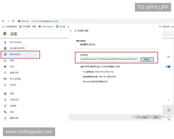The image size is (174, 139).
Task: Open the 东软考勤系统 bookmark
Action: 10,27
